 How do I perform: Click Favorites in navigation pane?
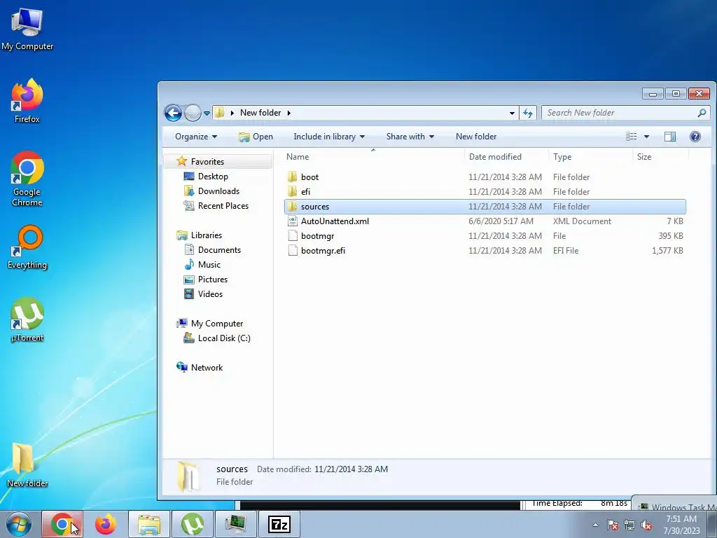tap(207, 162)
